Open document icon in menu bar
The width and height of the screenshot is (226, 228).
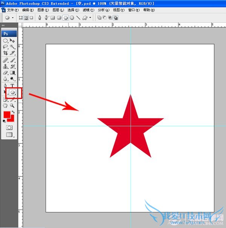point(3,10)
